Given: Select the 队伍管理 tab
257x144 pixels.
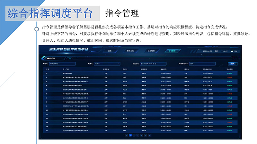Looking at the screenshot, I should point(151,51).
